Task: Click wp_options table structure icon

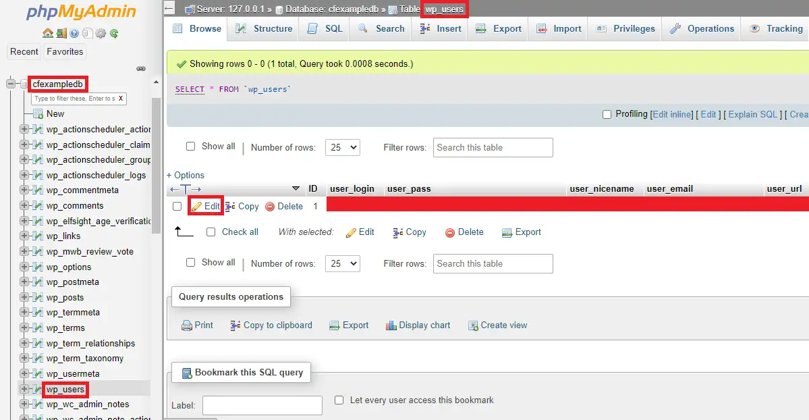Action: [37, 267]
